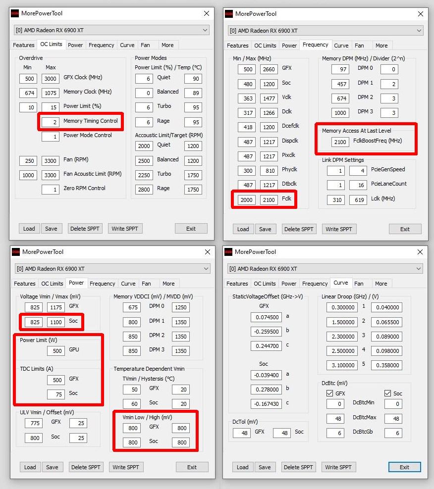
Task: Switch to More tab in Power window
Action: tap(168, 284)
